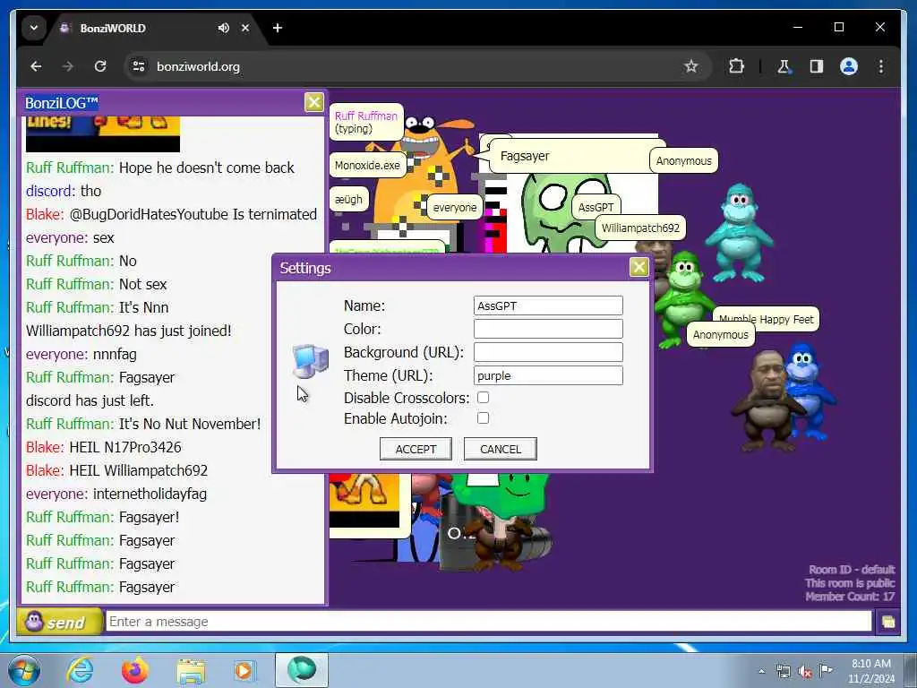Viewport: 917px width, 688px height.
Task: Click the Background (URL) input field
Action: coord(548,352)
